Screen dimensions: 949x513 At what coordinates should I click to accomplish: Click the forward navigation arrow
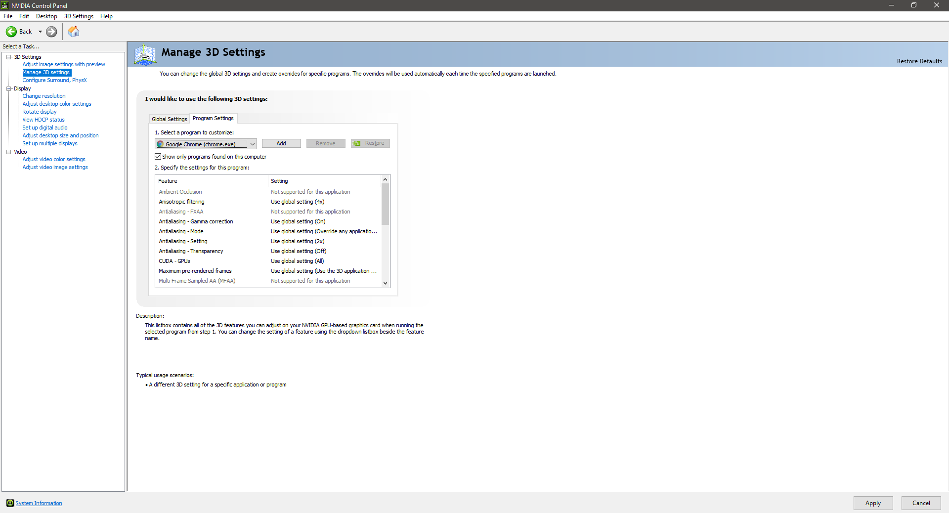pyautogui.click(x=51, y=32)
